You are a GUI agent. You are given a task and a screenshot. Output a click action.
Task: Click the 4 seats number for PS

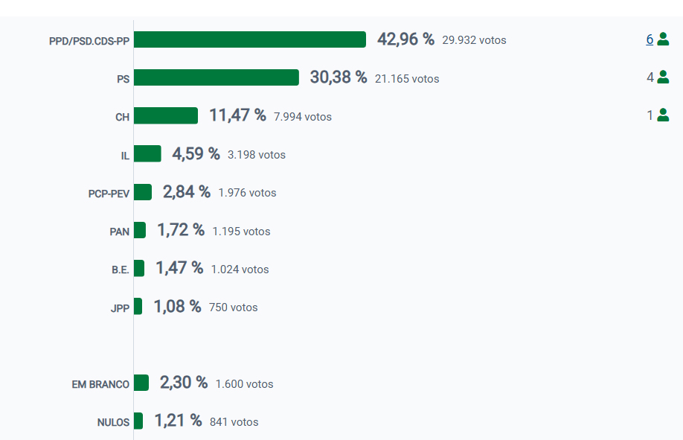[650, 77]
